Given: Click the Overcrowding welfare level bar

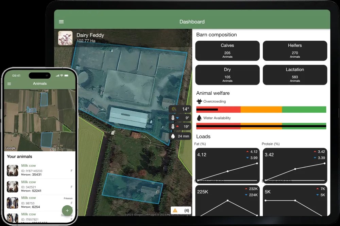Looking at the screenshot, I should pos(261,109).
